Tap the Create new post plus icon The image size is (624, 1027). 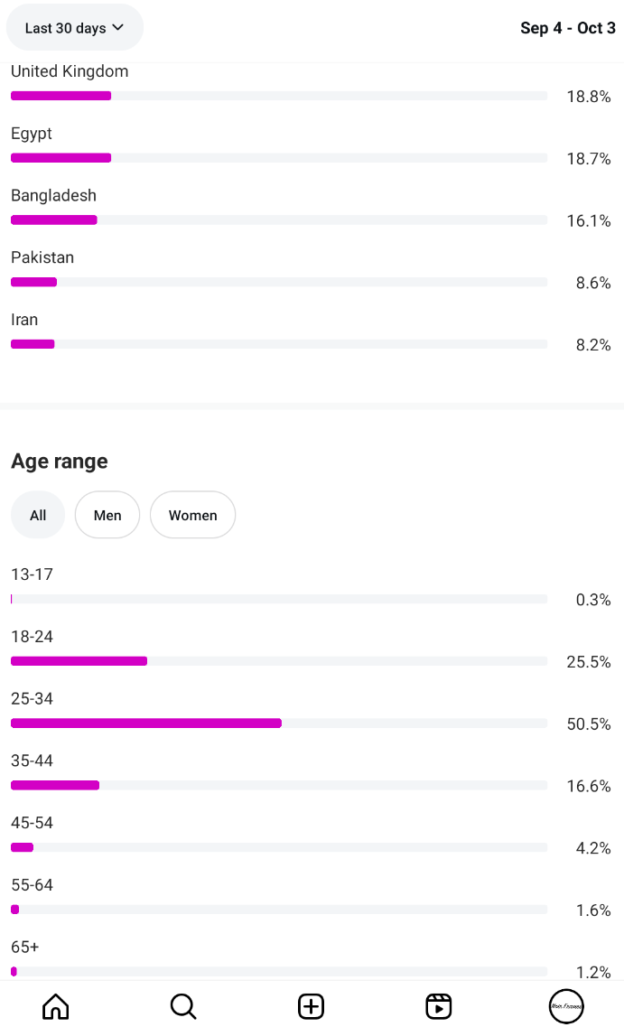311,1006
